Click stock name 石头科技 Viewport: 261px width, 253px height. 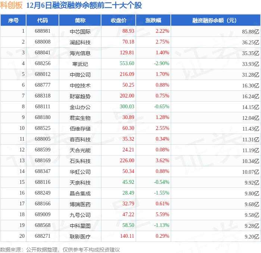[x=80, y=161]
